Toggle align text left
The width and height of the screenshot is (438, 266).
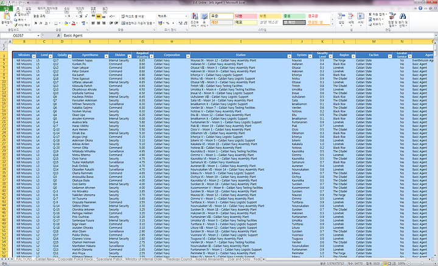(x=94, y=23)
